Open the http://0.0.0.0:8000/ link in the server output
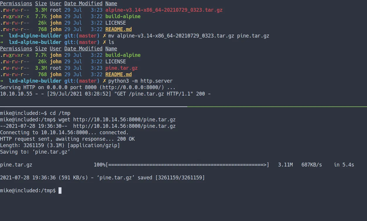The image size is (367, 221). click(x=140, y=87)
